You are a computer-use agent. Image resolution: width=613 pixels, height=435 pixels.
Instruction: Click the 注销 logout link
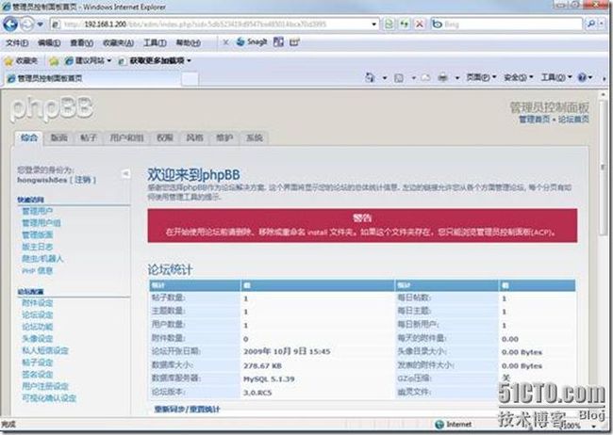point(83,180)
